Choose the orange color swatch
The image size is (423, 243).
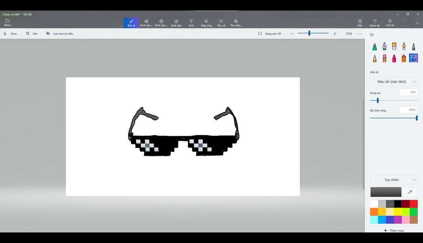pyautogui.click(x=374, y=212)
